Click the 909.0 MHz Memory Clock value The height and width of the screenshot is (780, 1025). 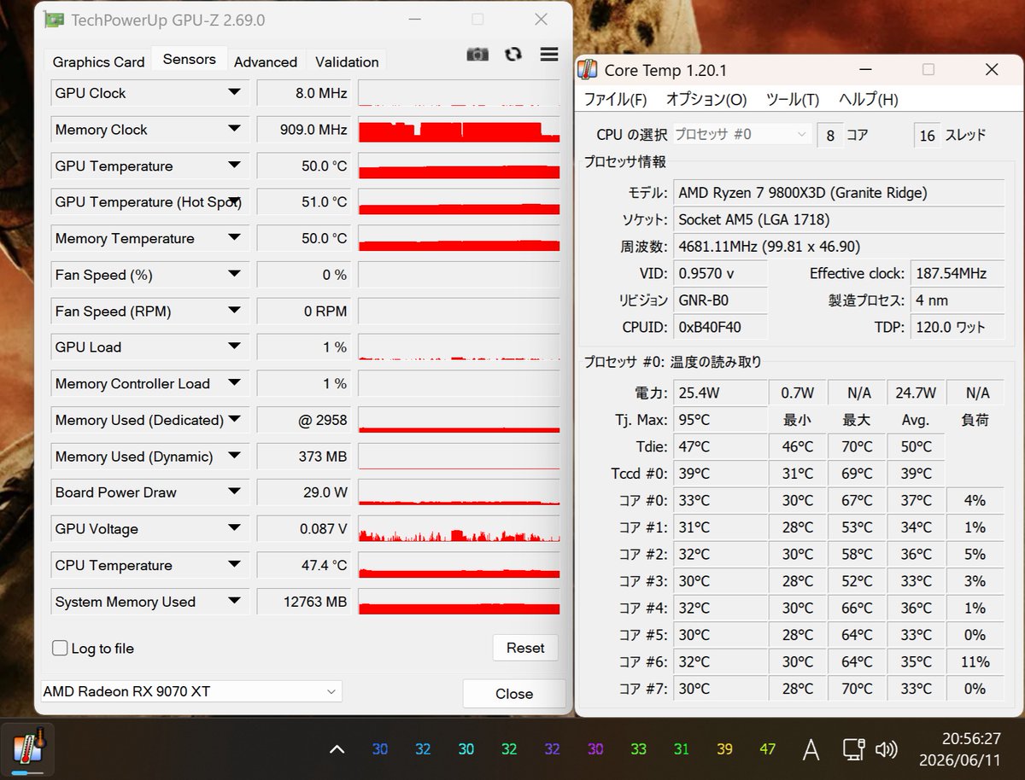(x=304, y=130)
